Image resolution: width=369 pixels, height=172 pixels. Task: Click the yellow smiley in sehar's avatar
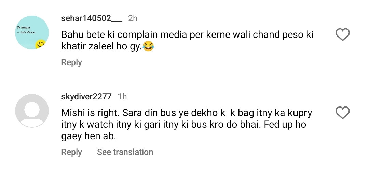click(41, 44)
